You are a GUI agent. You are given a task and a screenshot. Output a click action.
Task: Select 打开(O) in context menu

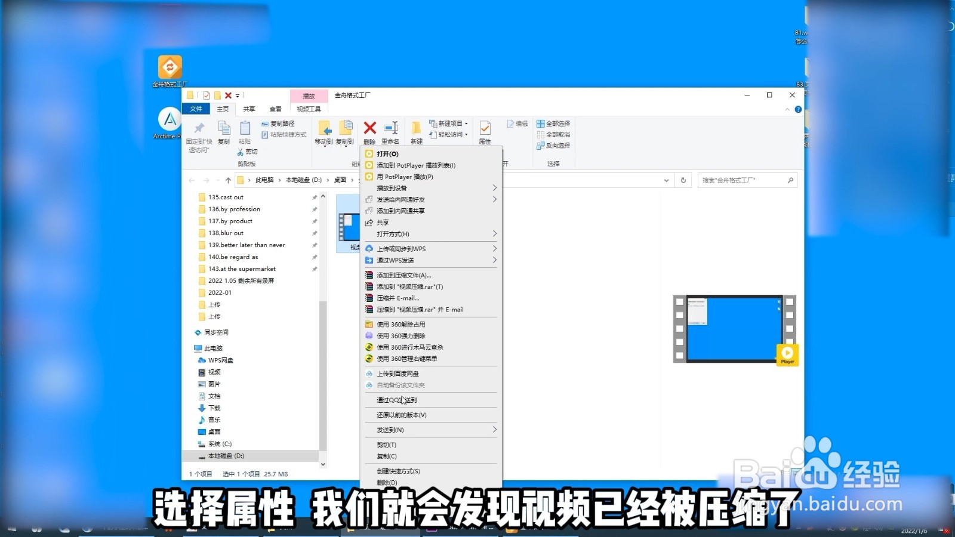[430, 154]
